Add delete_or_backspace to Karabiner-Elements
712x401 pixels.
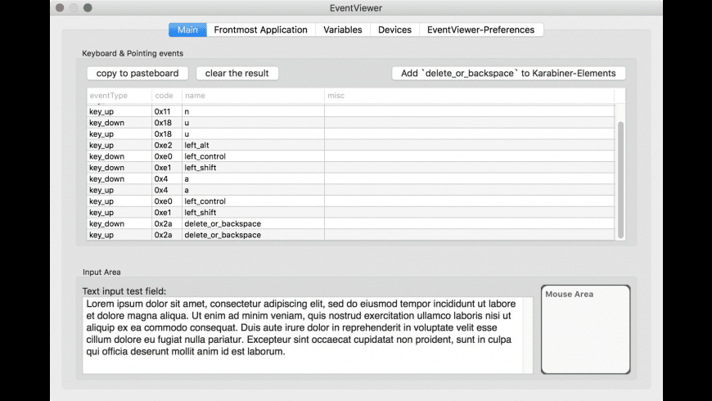[x=508, y=74]
